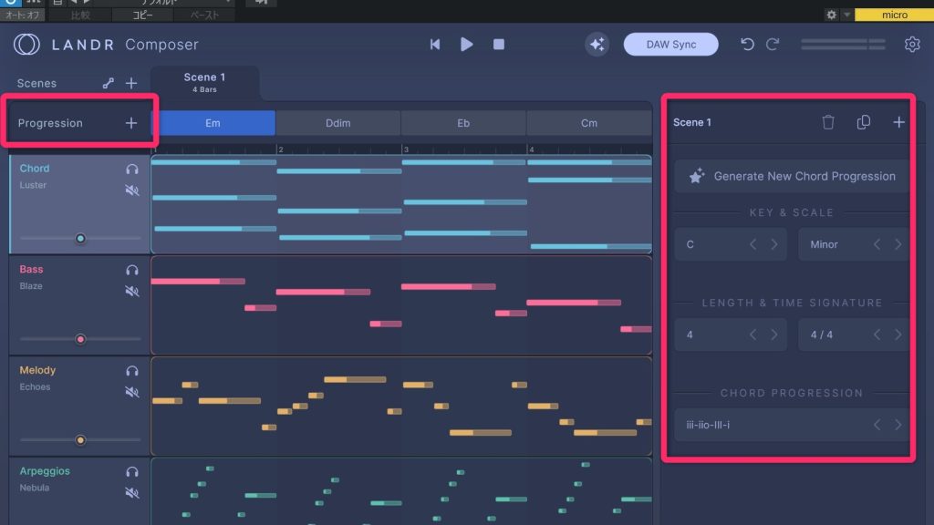This screenshot has width=934, height=525.
Task: Click the Play button in transport
Action: (467, 44)
